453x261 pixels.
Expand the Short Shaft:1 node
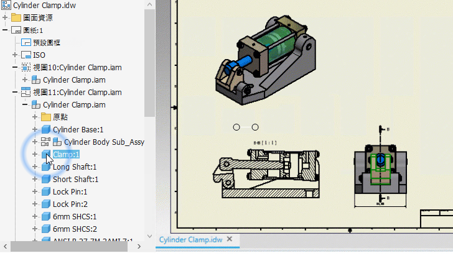click(x=35, y=179)
